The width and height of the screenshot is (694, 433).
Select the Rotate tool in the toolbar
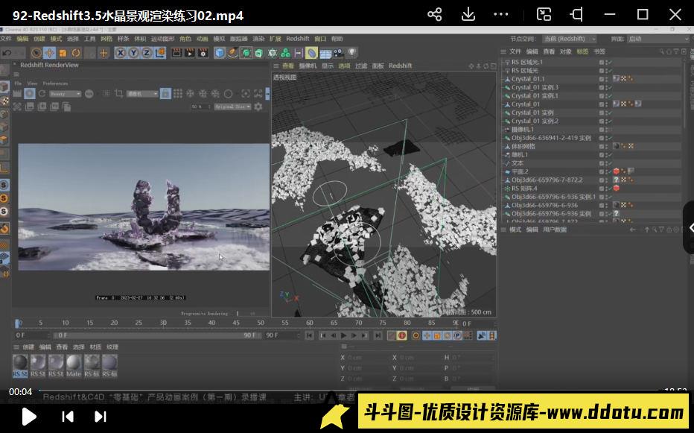(x=76, y=53)
